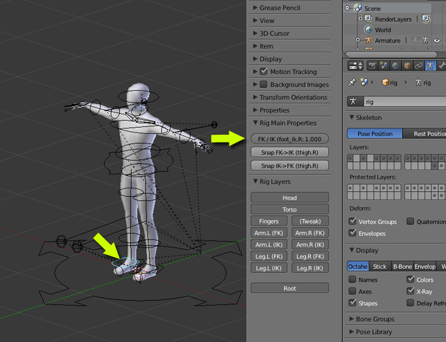Expand the Armature entry in the outliner

point(358,40)
